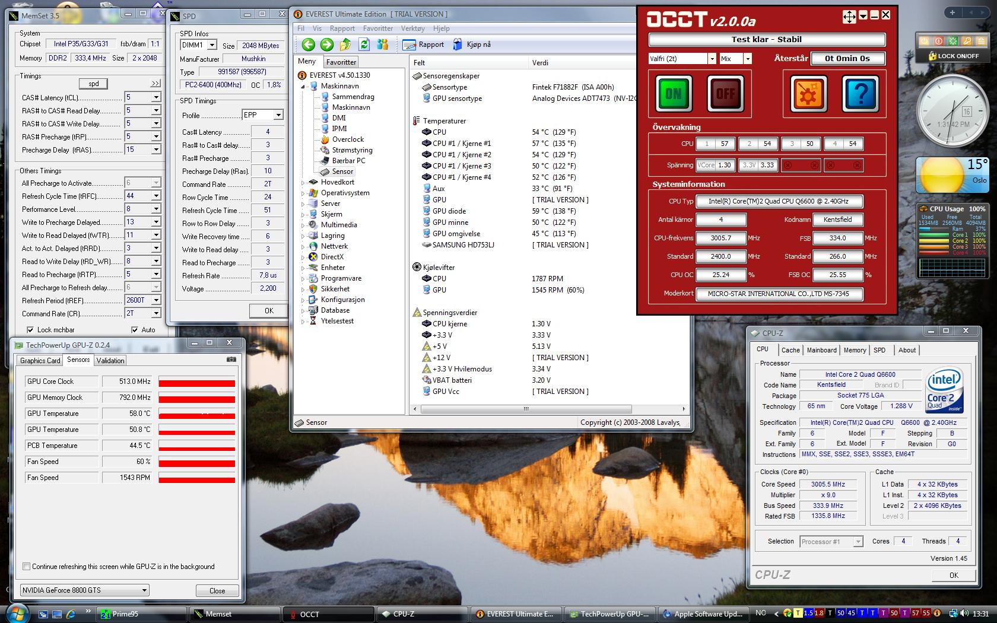Screen dimensions: 997x623
Task: Select Sensor in EVEREST tree
Action: click(x=342, y=171)
